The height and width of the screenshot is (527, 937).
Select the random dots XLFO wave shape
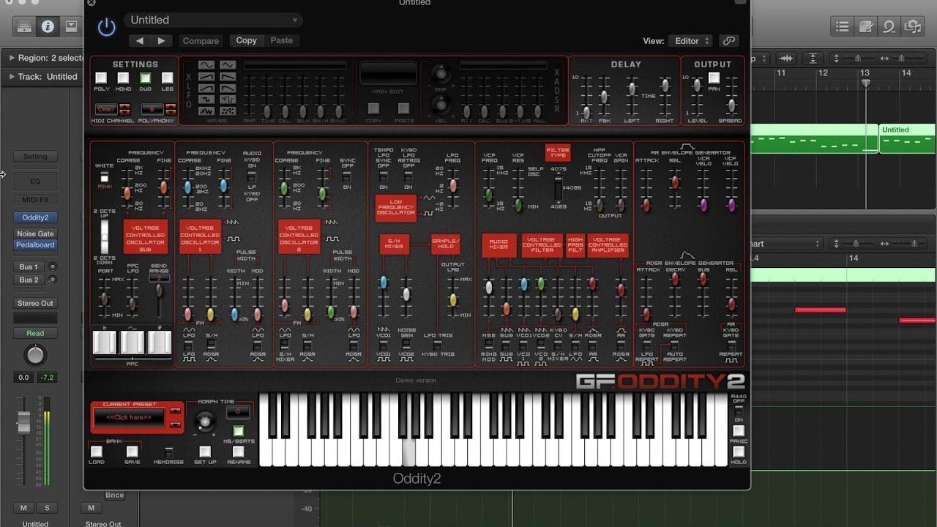click(228, 111)
